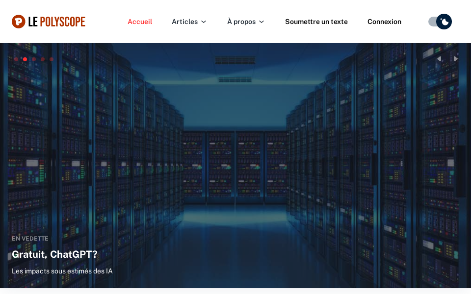
Task: Select the first carousel slide dot
Action: point(16,59)
